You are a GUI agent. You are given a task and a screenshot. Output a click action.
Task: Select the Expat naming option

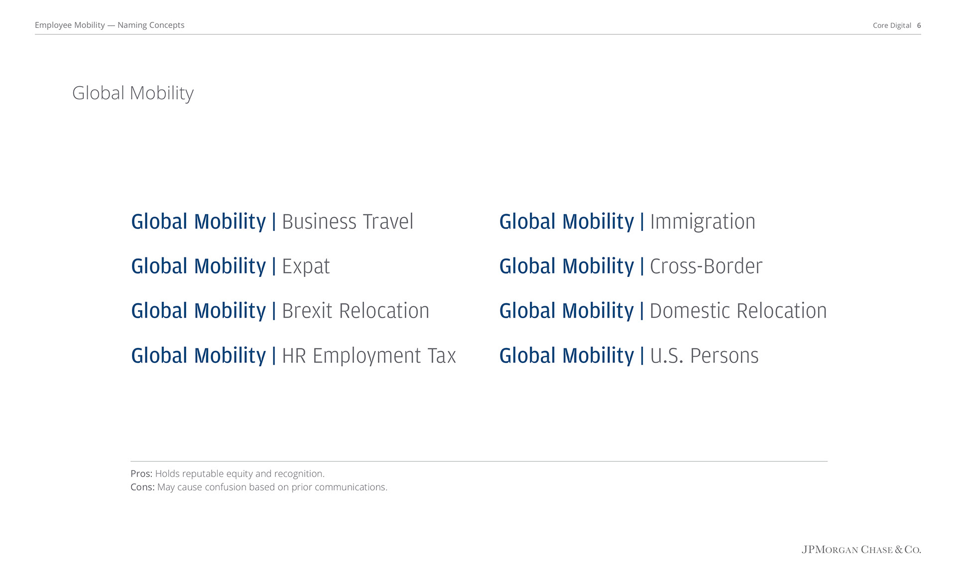click(x=231, y=266)
